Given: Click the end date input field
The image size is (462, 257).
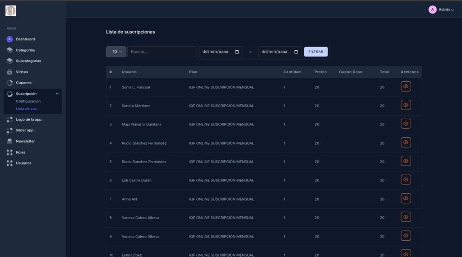Looking at the screenshot, I should (275, 52).
